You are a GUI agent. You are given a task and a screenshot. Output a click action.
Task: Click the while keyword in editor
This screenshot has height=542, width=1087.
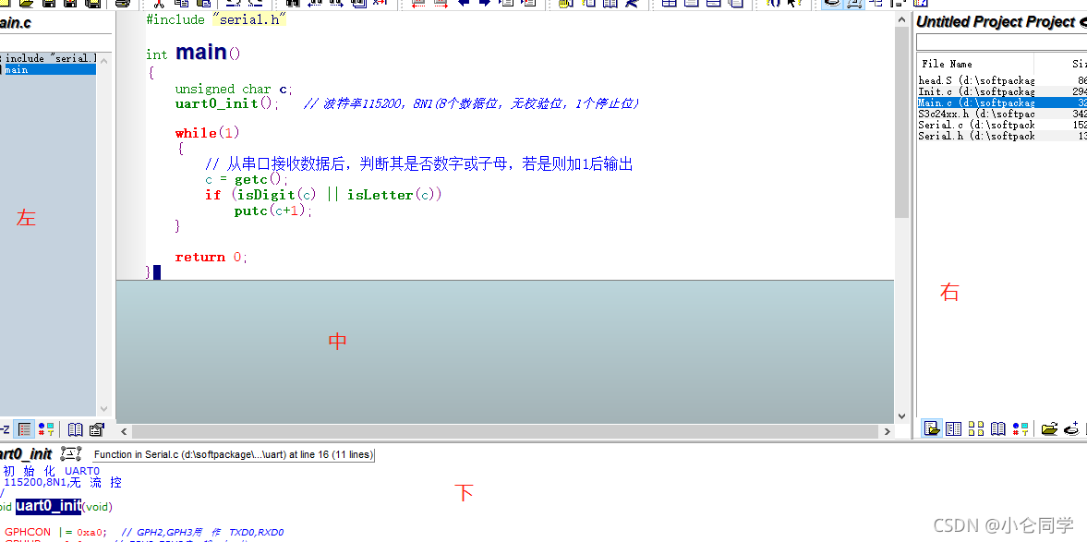click(x=196, y=132)
